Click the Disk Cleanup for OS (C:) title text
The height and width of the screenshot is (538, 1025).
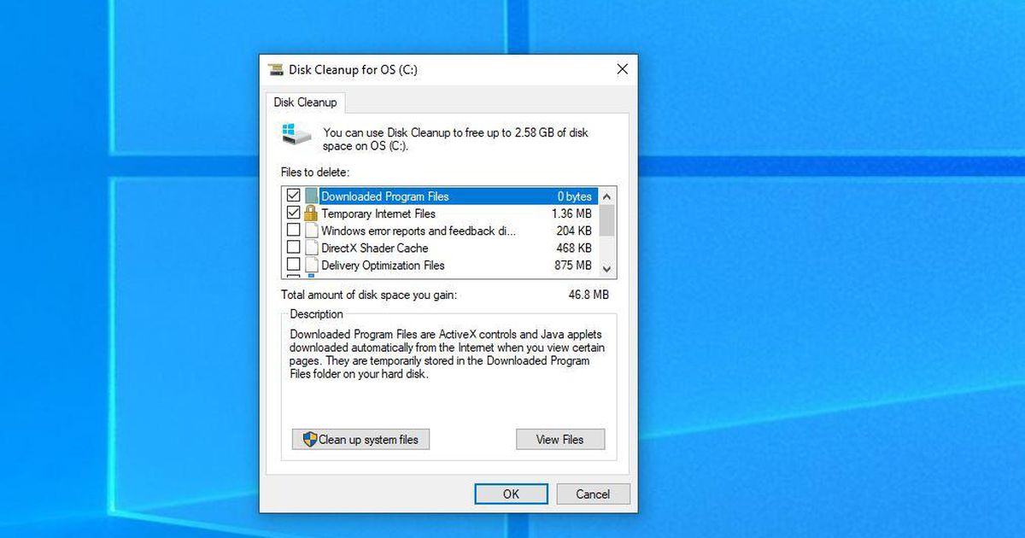tap(354, 69)
